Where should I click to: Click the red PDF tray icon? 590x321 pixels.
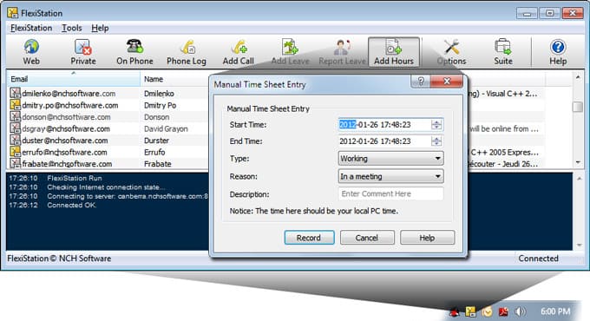pos(503,311)
